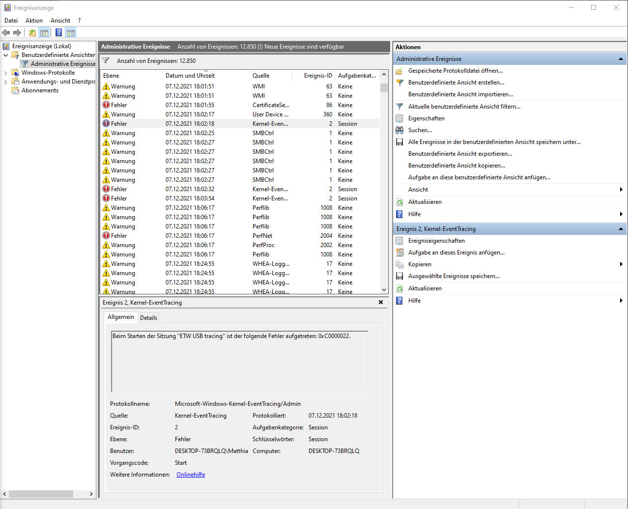The width and height of the screenshot is (628, 509).
Task: Click the save all events disk icon
Action: click(400, 142)
